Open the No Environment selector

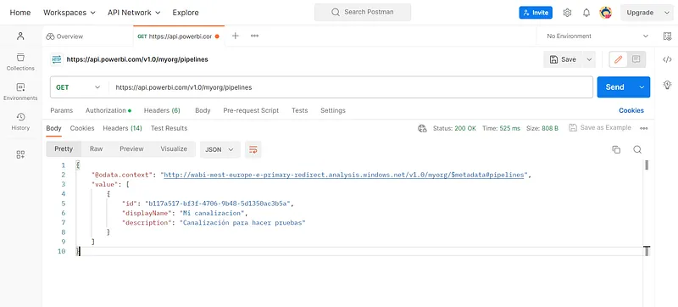(x=597, y=36)
